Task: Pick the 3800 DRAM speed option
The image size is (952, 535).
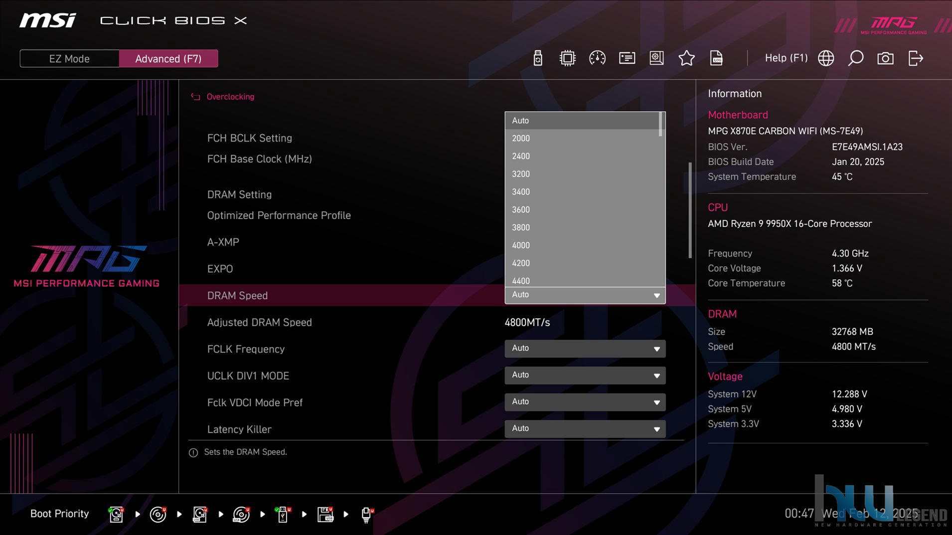Action: (x=582, y=228)
